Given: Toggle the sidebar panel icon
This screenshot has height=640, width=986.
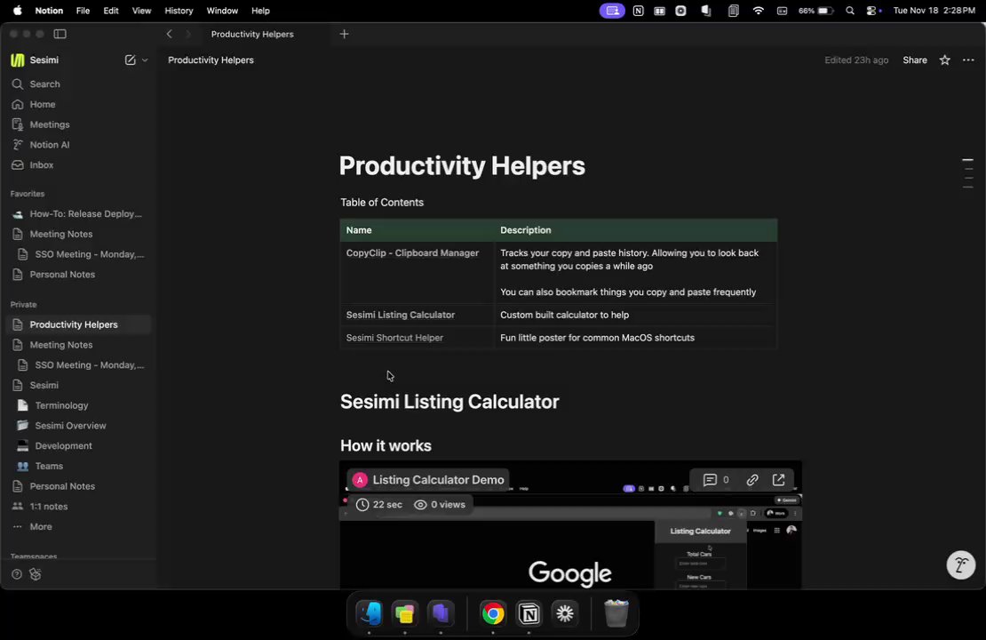Looking at the screenshot, I should [60, 34].
